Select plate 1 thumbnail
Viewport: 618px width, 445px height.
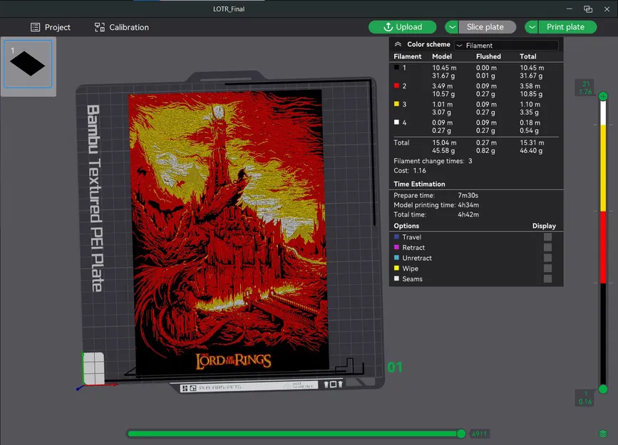tap(28, 64)
